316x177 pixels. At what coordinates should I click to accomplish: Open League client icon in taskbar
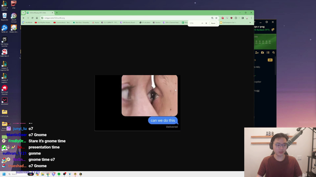(x=80, y=174)
